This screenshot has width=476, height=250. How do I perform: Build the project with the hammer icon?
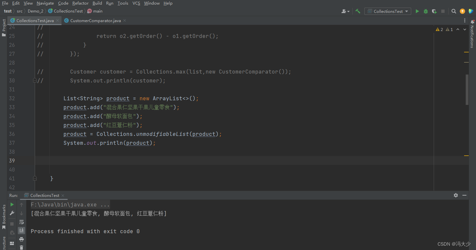point(358,11)
